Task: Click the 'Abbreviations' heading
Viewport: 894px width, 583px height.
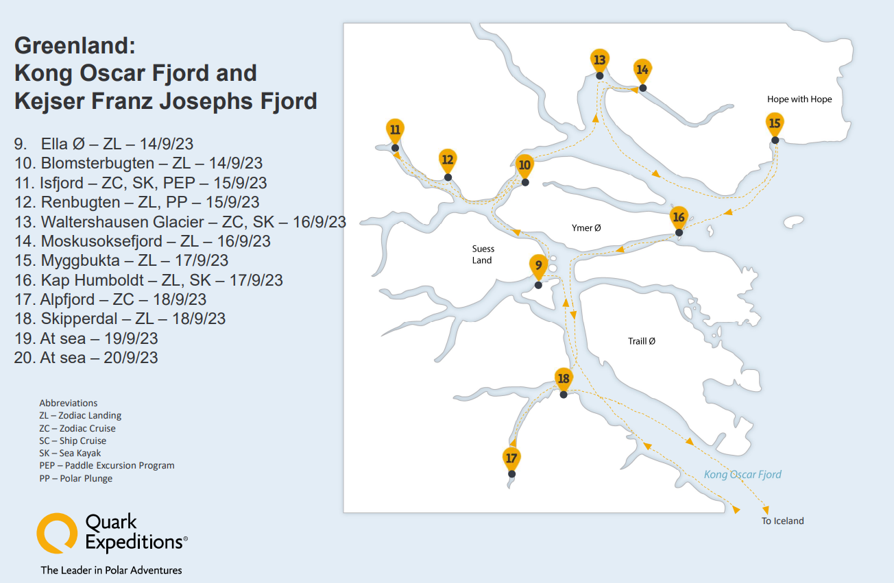Action: pyautogui.click(x=69, y=403)
